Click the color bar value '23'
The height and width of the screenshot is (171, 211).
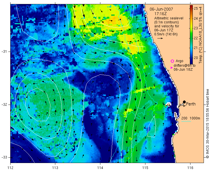[x=196, y=28]
